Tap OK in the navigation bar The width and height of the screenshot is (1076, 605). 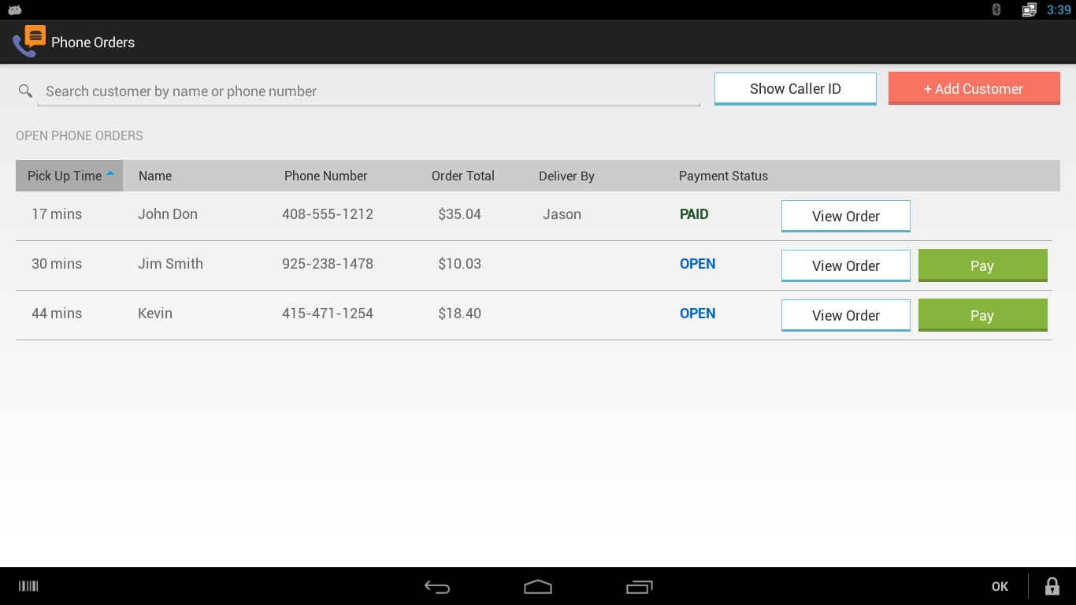pyautogui.click(x=1000, y=586)
